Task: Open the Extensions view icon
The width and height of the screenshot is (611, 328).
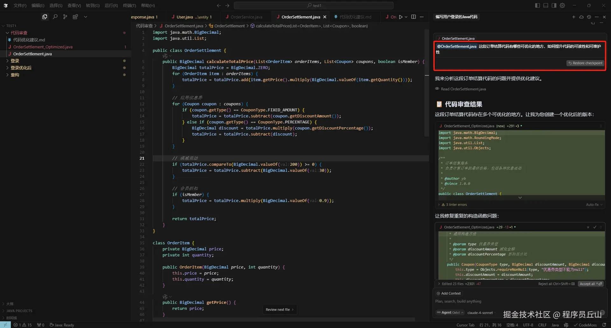Action: [75, 17]
